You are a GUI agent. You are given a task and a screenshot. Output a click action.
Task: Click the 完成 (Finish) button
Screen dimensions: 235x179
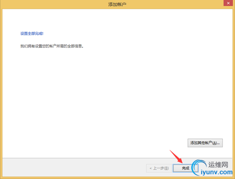click(x=185, y=168)
